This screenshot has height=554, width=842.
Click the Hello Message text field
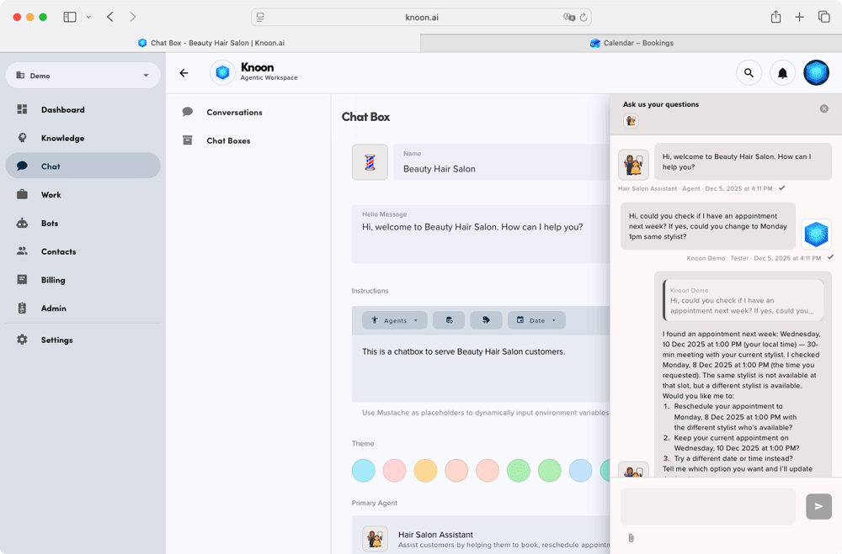click(481, 234)
